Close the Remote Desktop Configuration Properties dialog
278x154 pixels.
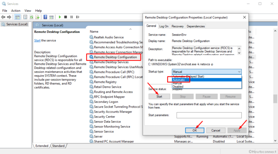pyautogui.click(x=244, y=17)
